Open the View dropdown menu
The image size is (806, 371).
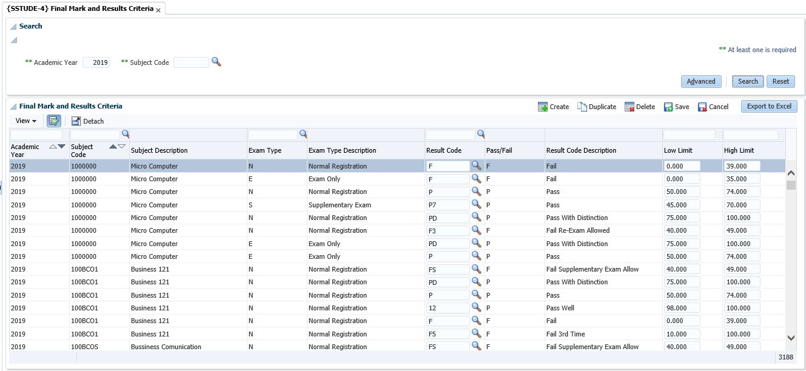pyautogui.click(x=26, y=121)
